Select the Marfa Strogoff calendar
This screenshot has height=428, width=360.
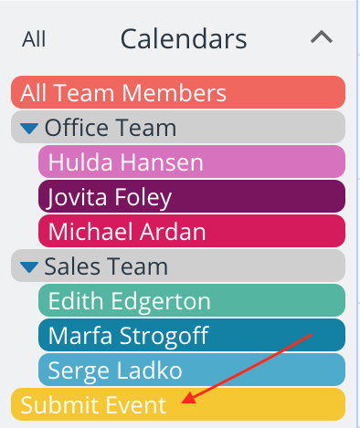click(192, 335)
